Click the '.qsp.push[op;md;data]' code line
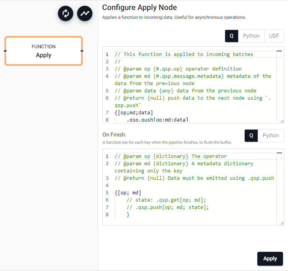 pyautogui.click(x=157, y=120)
